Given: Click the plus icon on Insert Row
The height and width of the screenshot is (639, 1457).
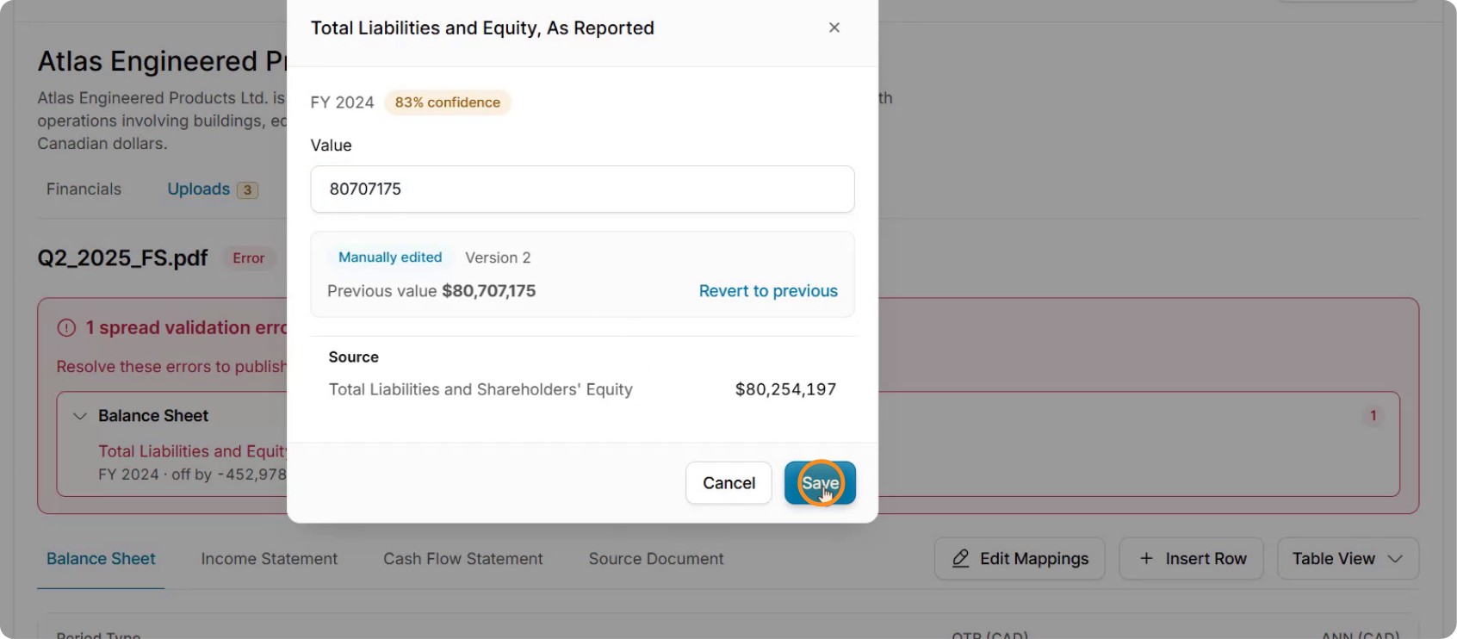Looking at the screenshot, I should (1146, 559).
